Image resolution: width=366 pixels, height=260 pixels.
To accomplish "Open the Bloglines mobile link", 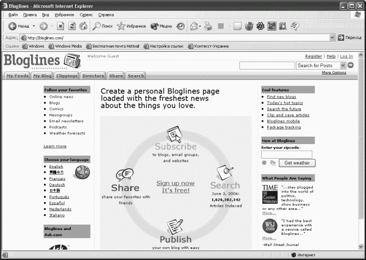I will [284, 121].
